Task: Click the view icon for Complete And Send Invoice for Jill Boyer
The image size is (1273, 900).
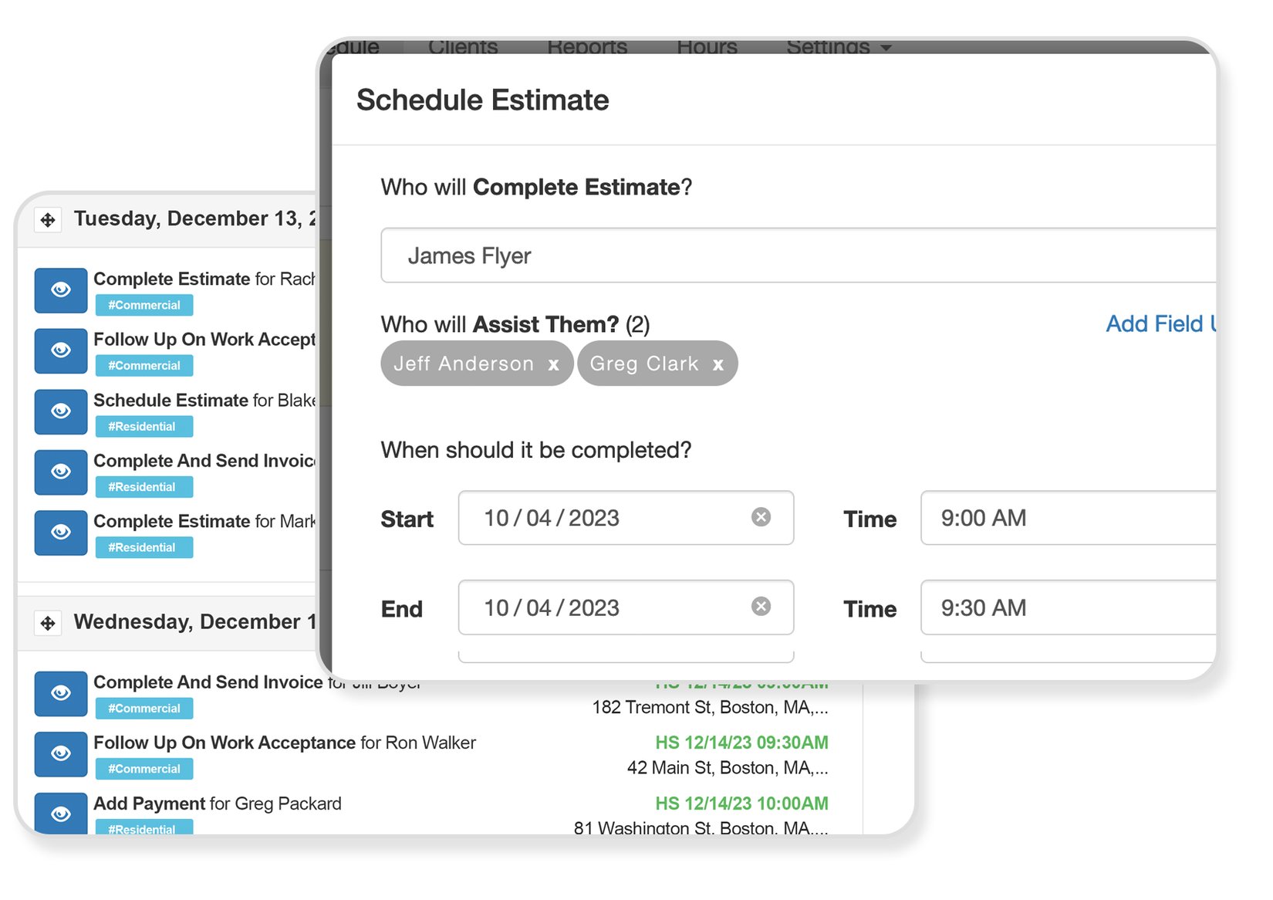Action: coord(60,693)
